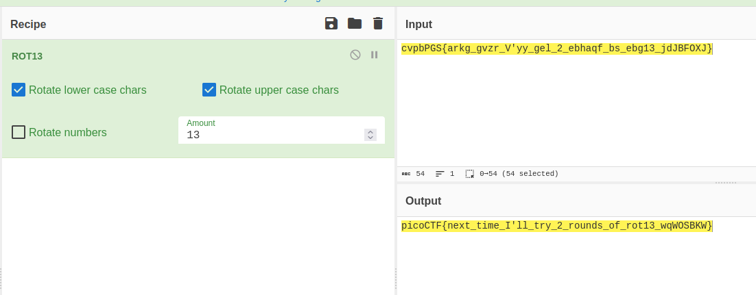Click the 'Rotate numbers' label text

point(68,132)
